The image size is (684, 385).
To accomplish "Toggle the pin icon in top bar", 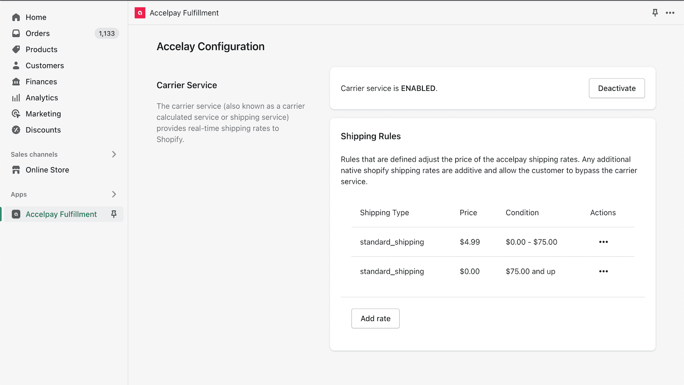I will 655,13.
